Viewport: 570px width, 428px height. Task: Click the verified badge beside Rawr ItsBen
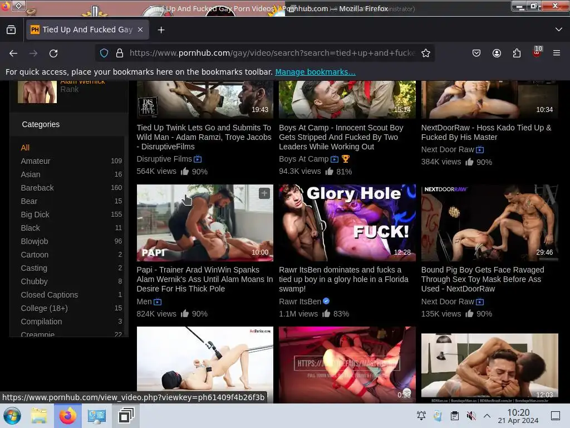tap(326, 301)
